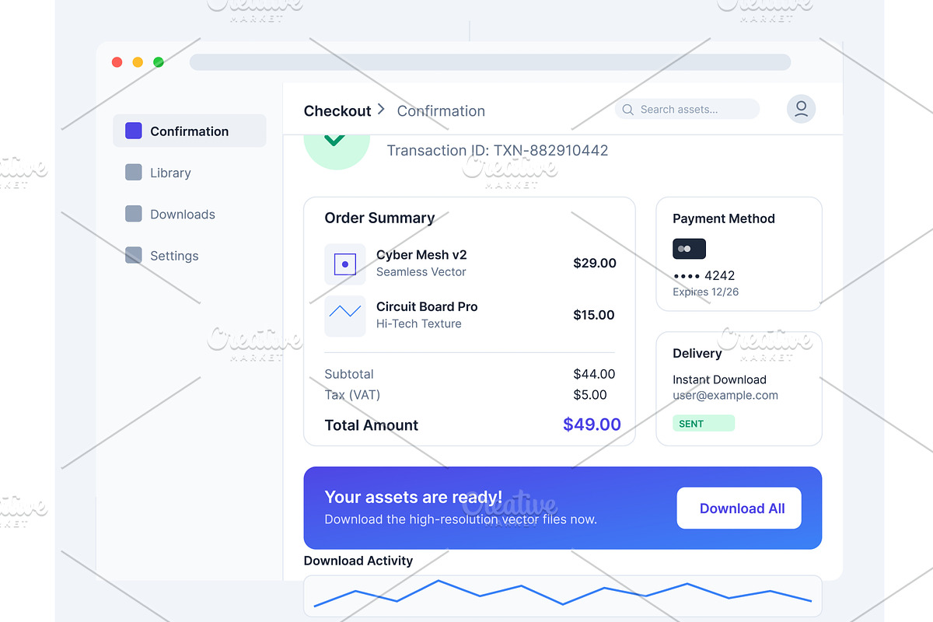The image size is (933, 622).
Task: Click the Cyber Mesh v2 item name
Action: pyautogui.click(x=421, y=255)
